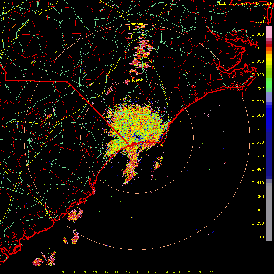Pick the light pink swatch beside 1.000
Viewport: 274px width, 274px height.
click(x=269, y=32)
